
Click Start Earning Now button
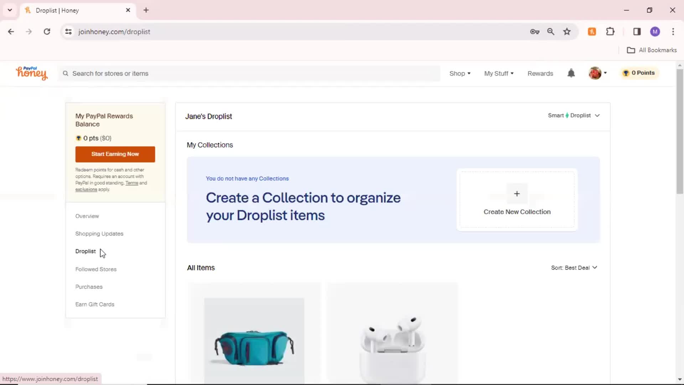pos(116,154)
